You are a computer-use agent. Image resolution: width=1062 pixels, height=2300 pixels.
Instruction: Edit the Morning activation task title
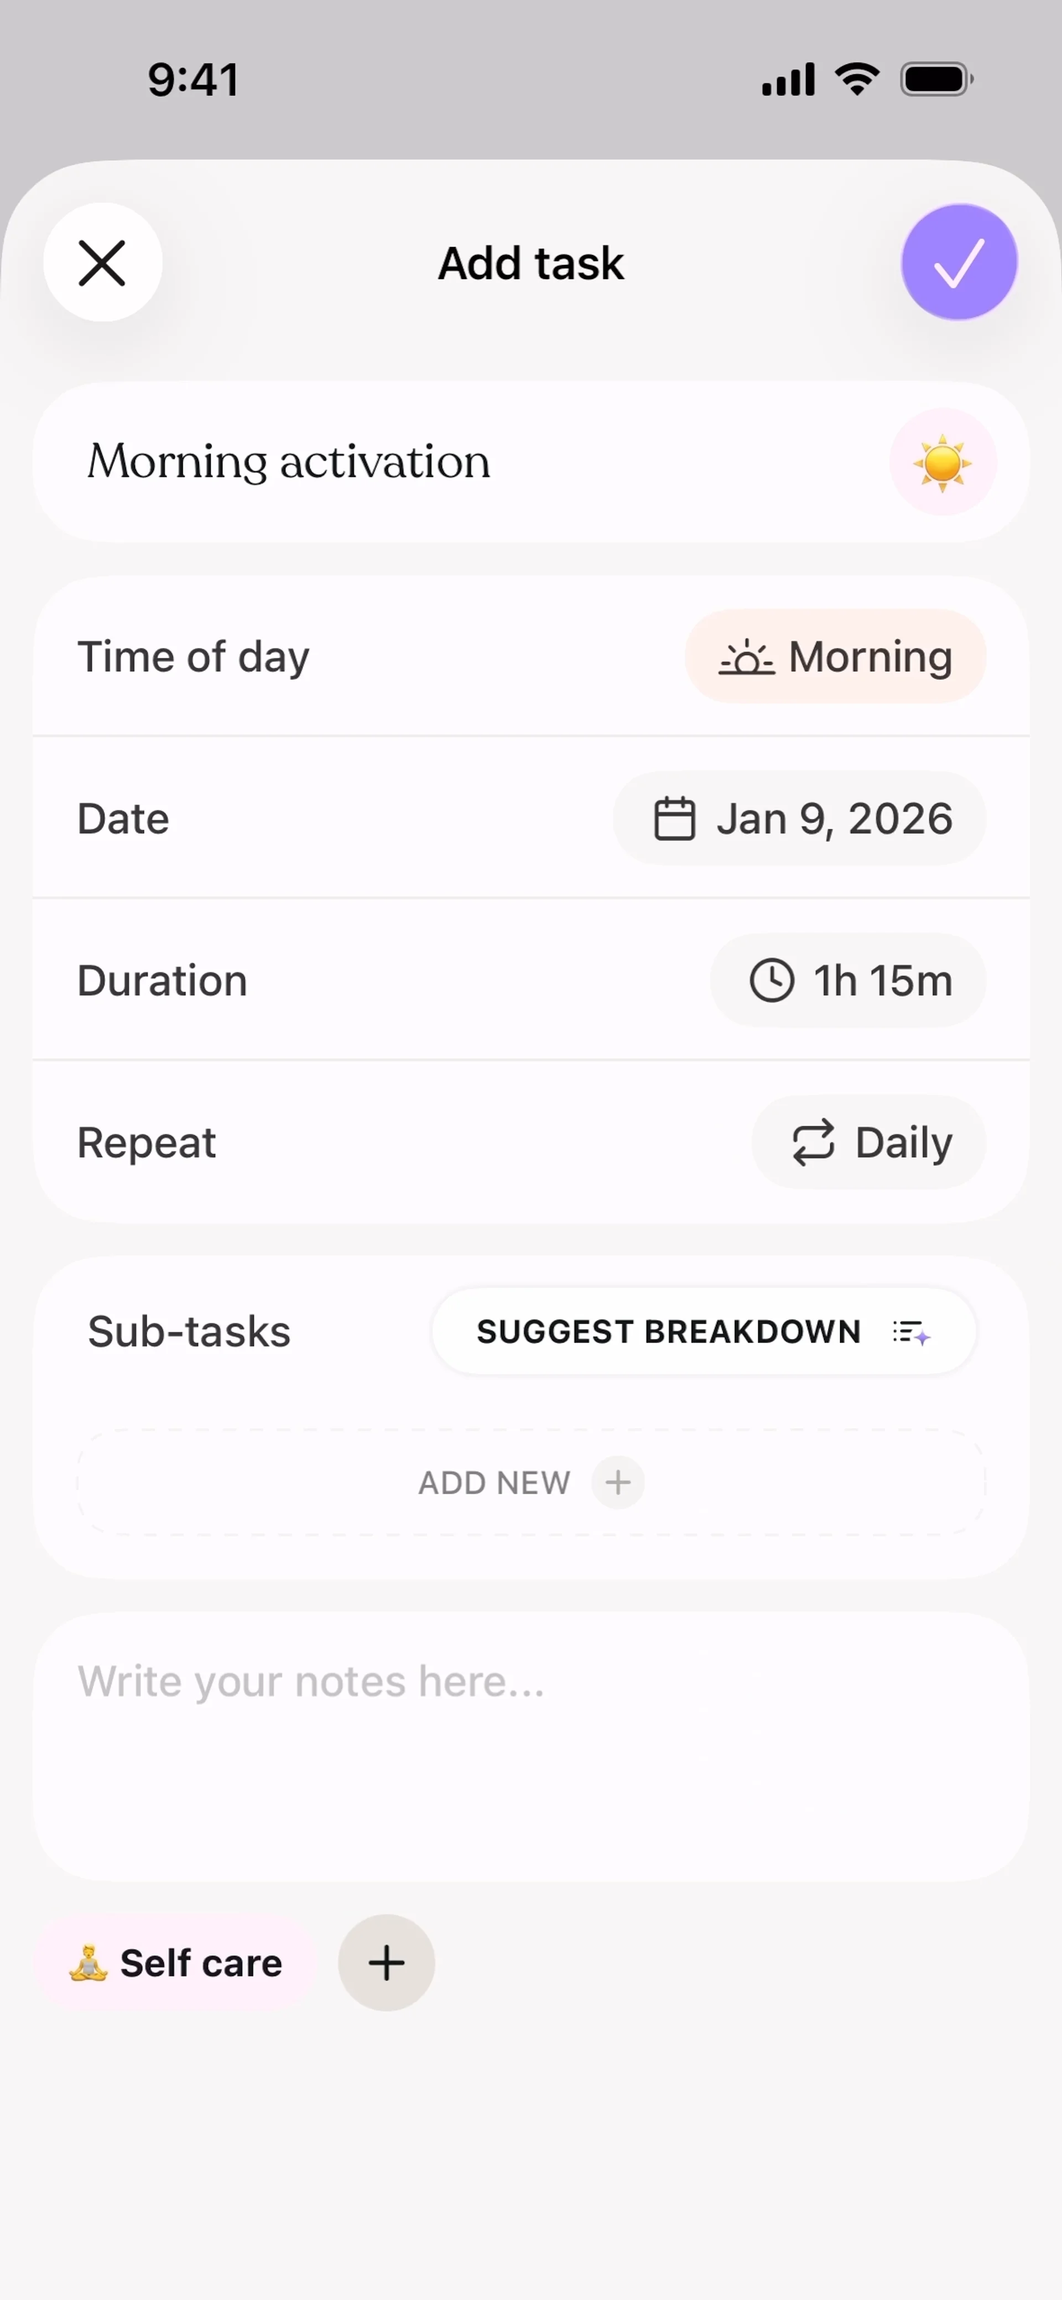(x=289, y=462)
